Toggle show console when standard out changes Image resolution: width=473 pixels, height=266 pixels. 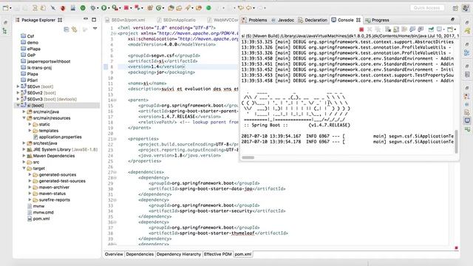(x=412, y=30)
